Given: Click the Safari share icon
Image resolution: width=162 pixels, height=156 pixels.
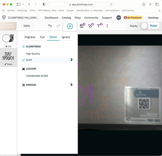Looking at the screenshot, I should (144, 4).
